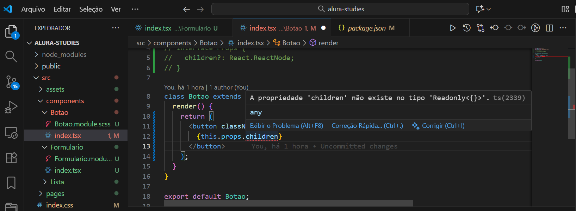576x211 pixels.
Task: Open the Search view in activity bar
Action: (11, 56)
